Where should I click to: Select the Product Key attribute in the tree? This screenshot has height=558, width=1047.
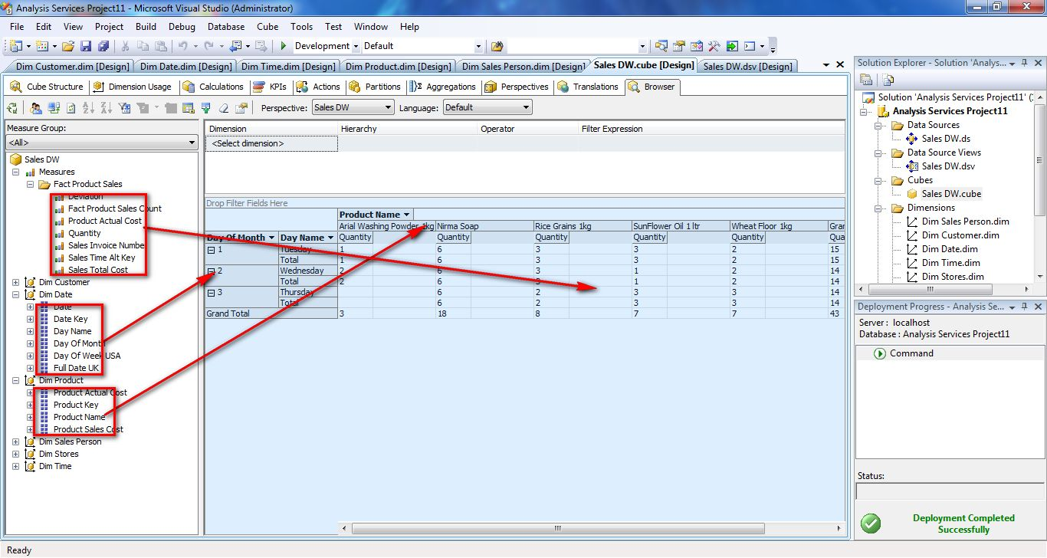[76, 405]
